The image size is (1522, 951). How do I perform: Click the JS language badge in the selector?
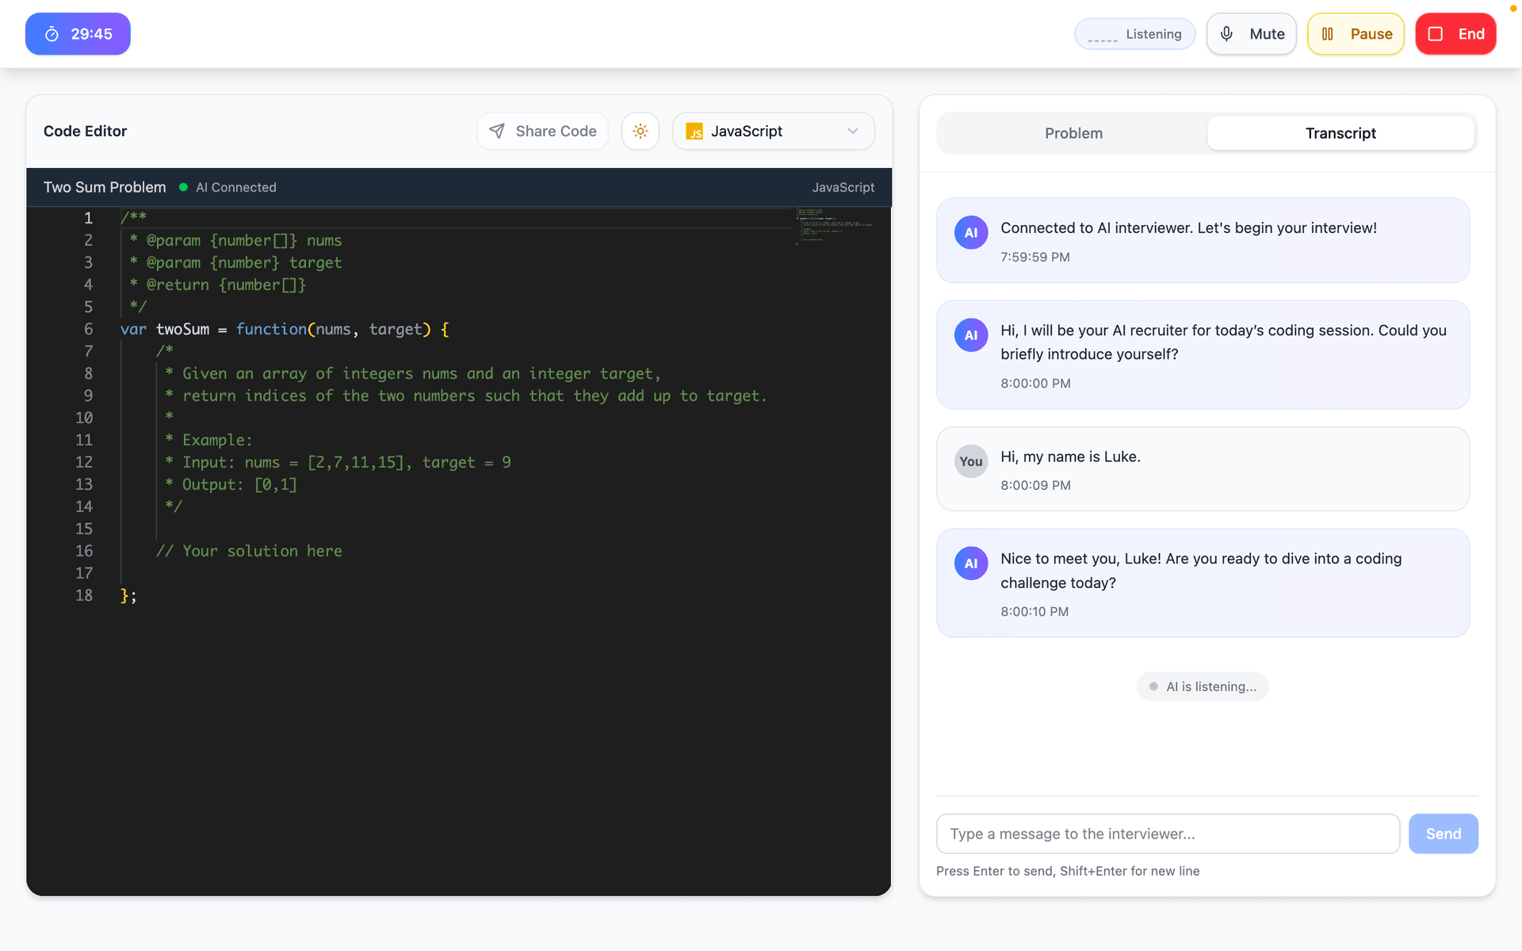tap(695, 132)
